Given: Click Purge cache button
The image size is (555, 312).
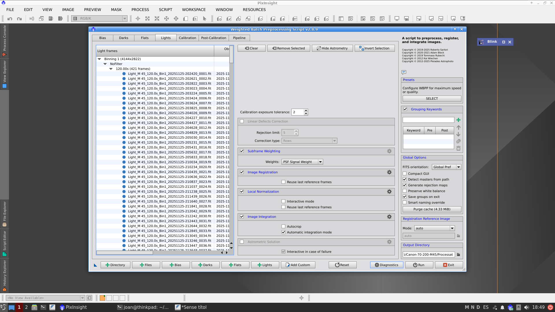Looking at the screenshot, I should (432, 209).
